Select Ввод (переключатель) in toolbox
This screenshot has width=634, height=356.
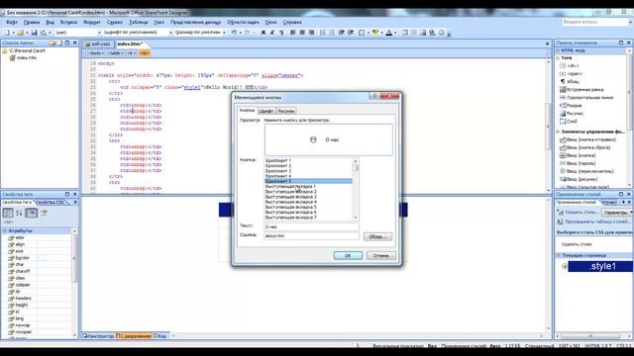pos(586,171)
